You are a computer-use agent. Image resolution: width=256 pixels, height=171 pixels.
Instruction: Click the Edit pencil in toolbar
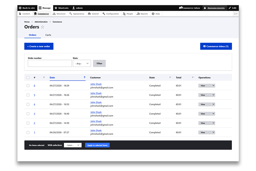point(232,8)
